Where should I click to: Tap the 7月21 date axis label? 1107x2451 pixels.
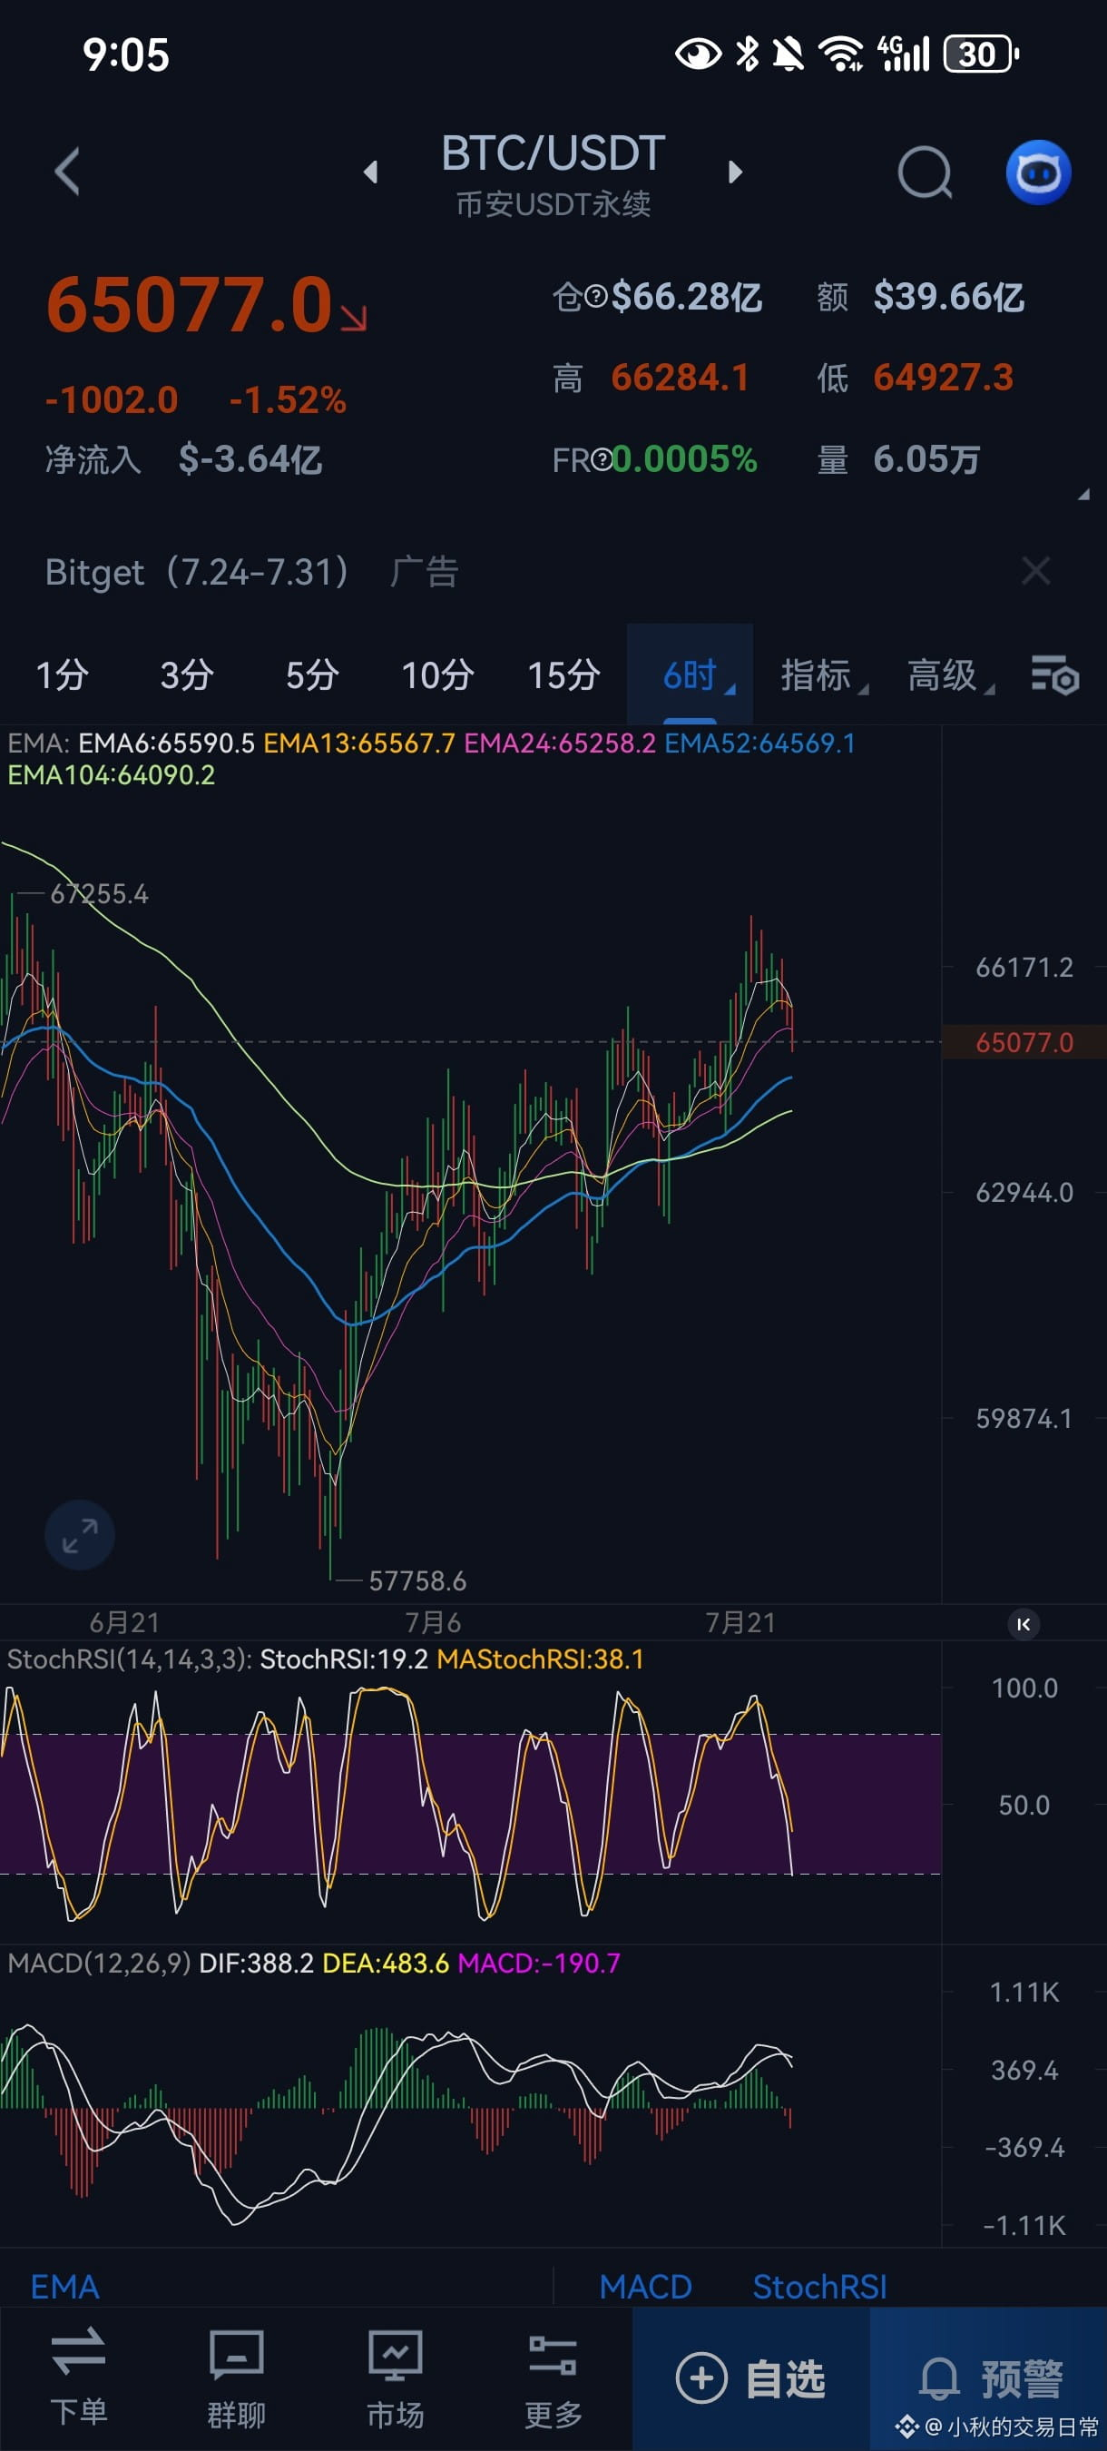(x=740, y=1622)
